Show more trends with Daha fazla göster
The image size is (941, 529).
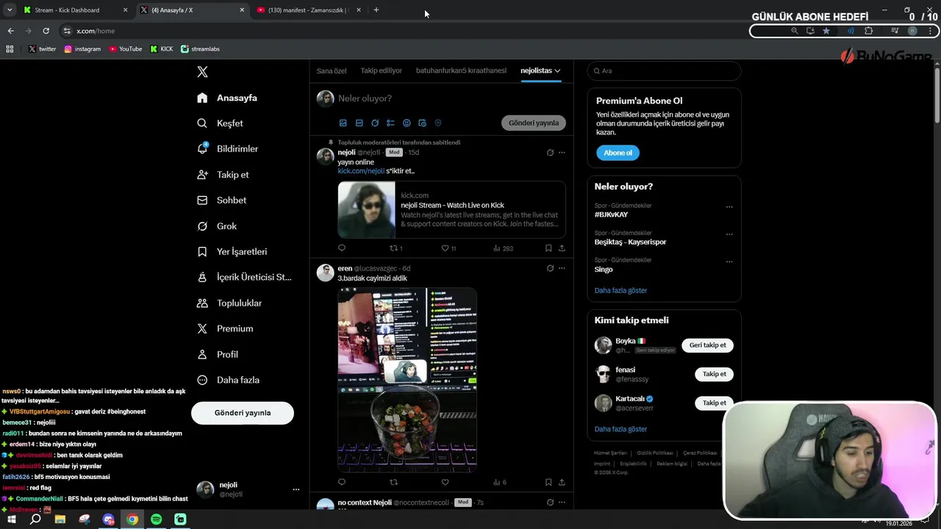[x=620, y=290]
